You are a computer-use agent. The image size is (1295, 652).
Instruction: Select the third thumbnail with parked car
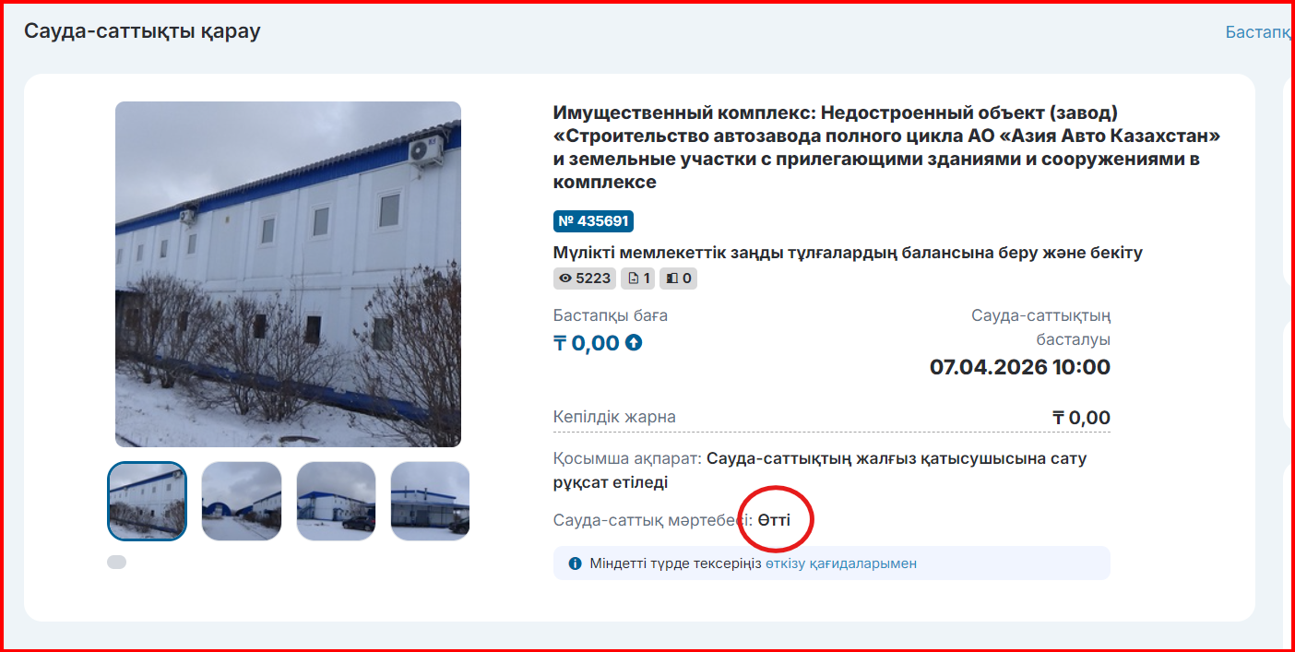coord(336,501)
